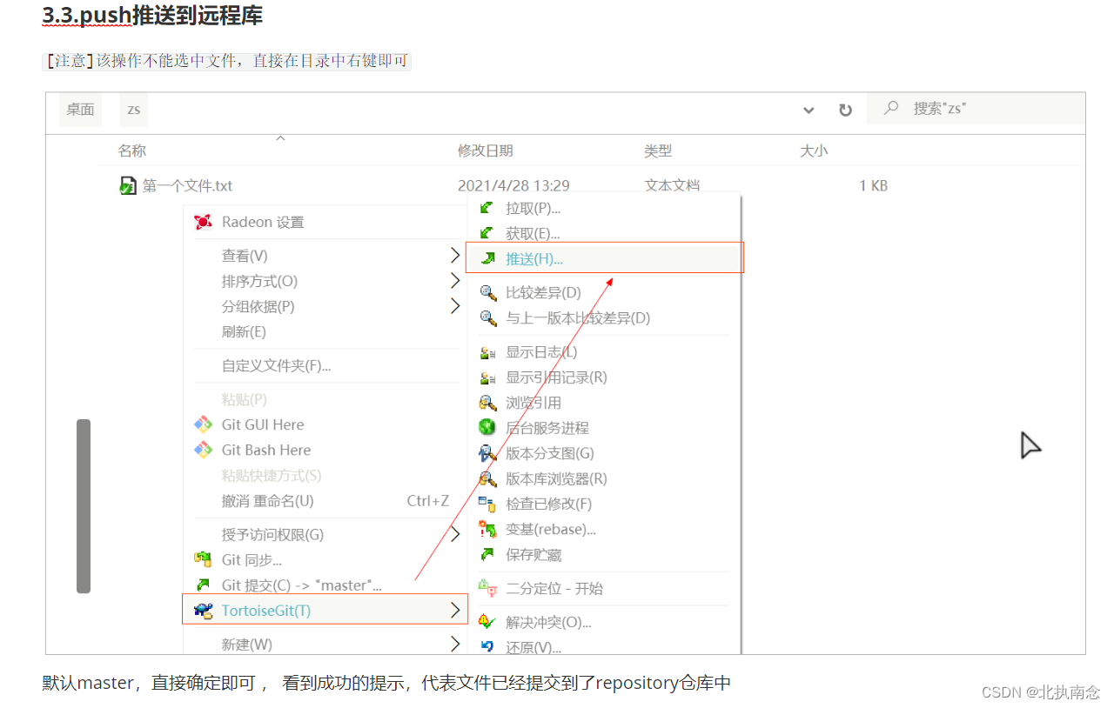Select 刷新(E) from context menu
Screen dimensions: 1114x708
click(244, 331)
